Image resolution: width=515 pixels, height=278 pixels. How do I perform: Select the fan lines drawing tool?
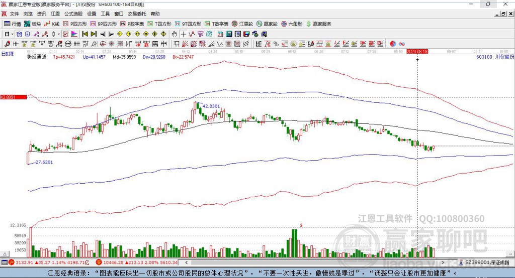pos(185,44)
